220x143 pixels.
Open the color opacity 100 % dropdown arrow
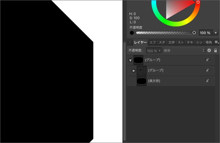216,33
